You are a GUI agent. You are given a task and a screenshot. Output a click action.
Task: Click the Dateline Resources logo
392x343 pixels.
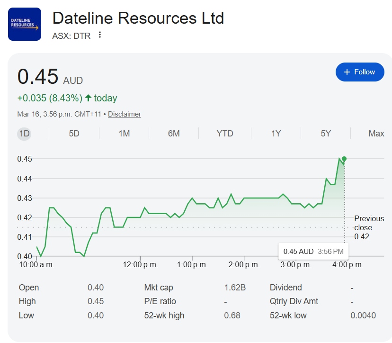(x=25, y=24)
